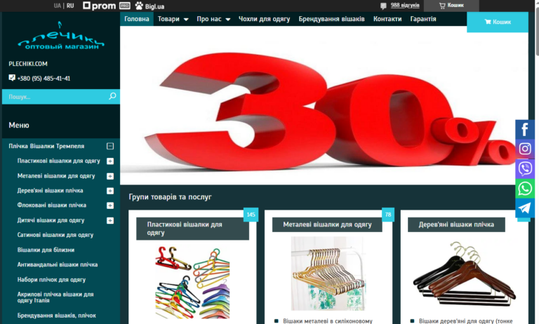Collapse the Плічка Вішалки Тремпеля section
Screen dimensions: 539x324
110,146
